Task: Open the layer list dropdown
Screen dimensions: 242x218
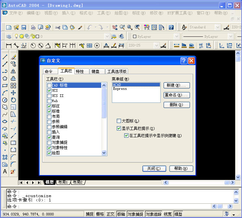Action: [x=107, y=36]
